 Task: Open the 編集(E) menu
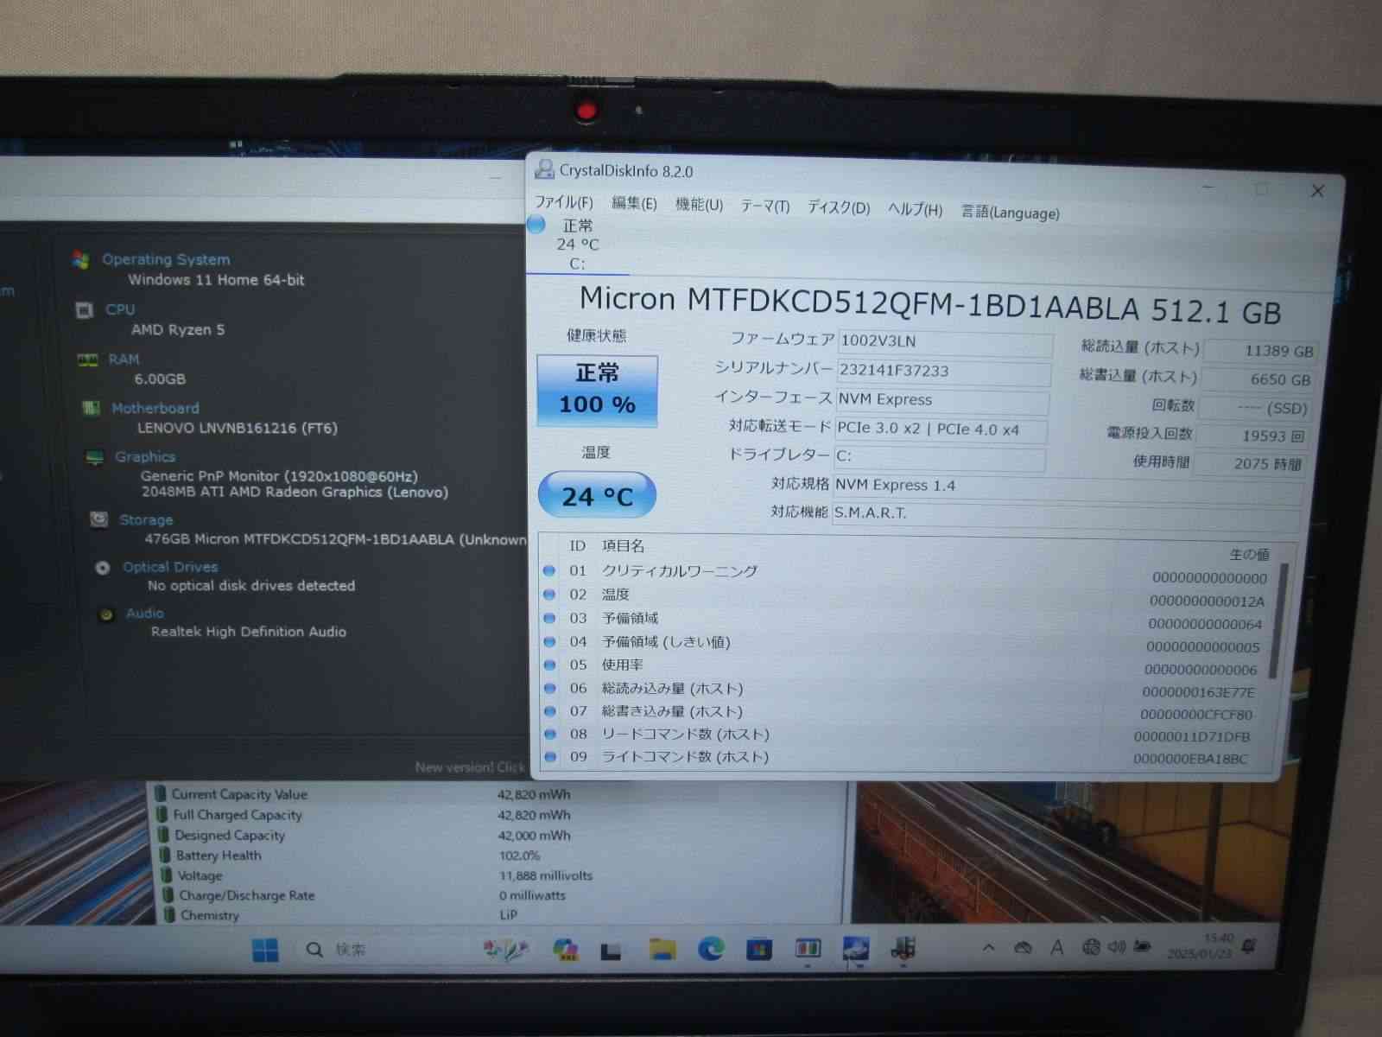(x=634, y=203)
